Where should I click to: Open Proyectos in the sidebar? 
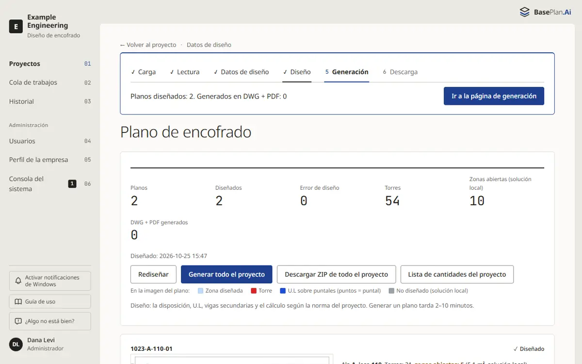point(50,64)
